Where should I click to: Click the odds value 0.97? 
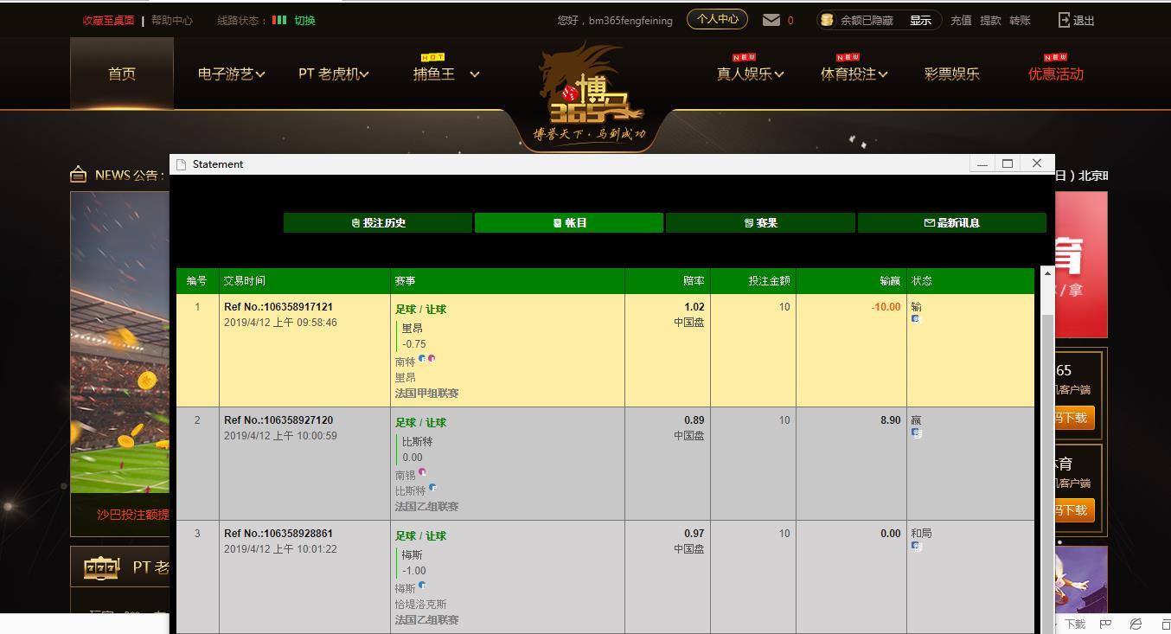[694, 534]
